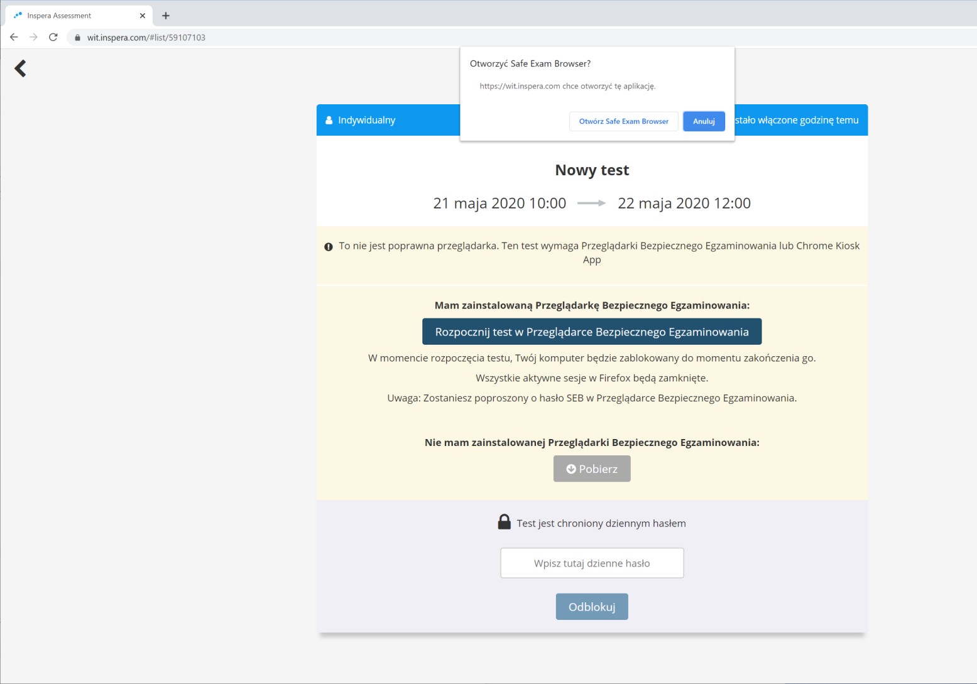Click the large back chevron icon
977x684 pixels.
tap(20, 68)
